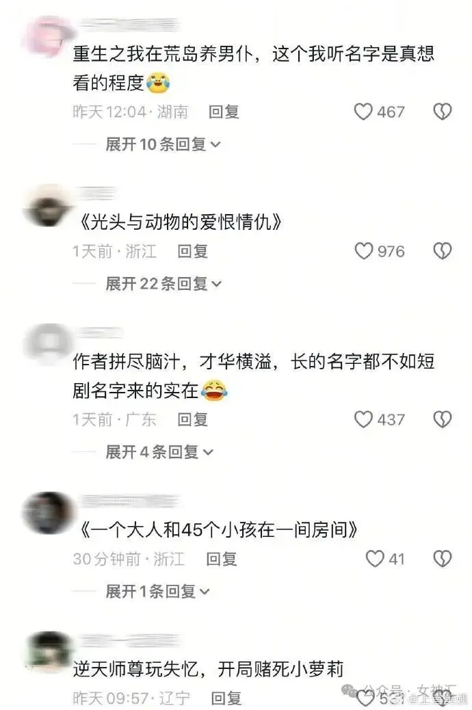Dislike the 光头与动物 comment via broken heart
Viewport: 472px width, 710px height.
[442, 251]
